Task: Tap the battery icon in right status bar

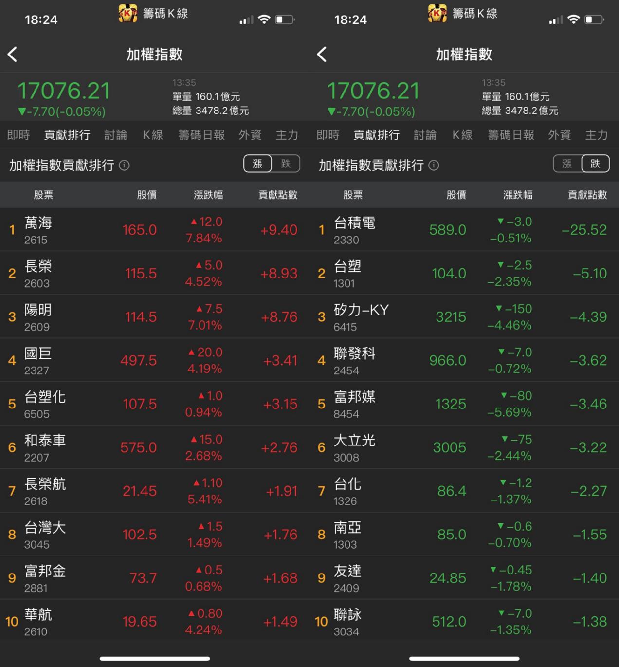Action: pos(594,19)
